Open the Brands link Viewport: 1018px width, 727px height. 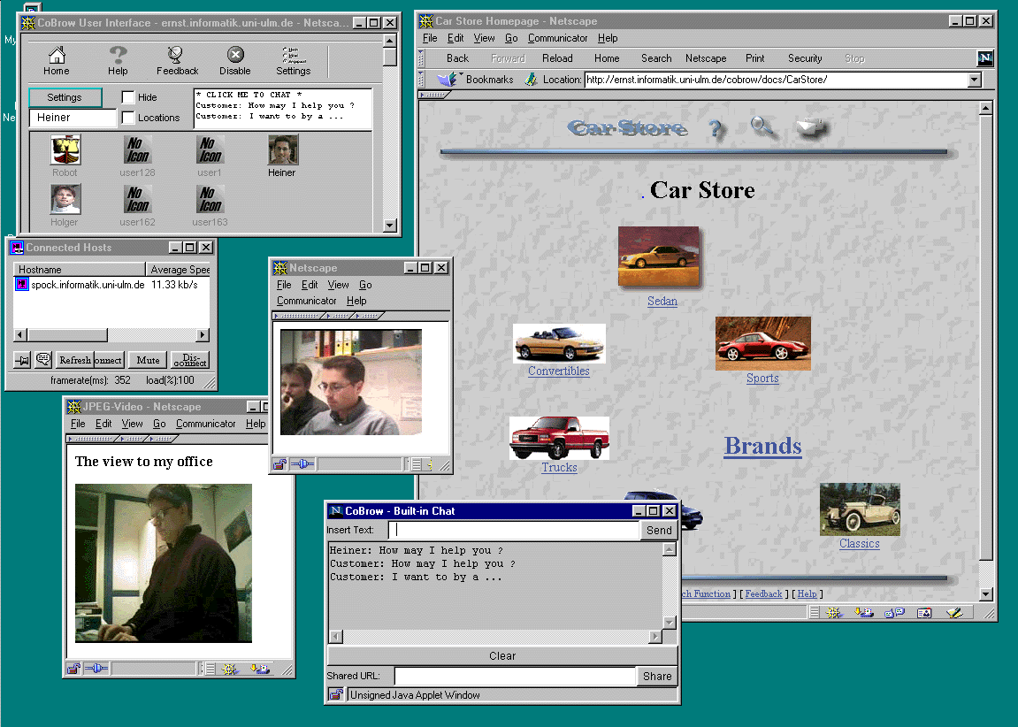click(763, 446)
